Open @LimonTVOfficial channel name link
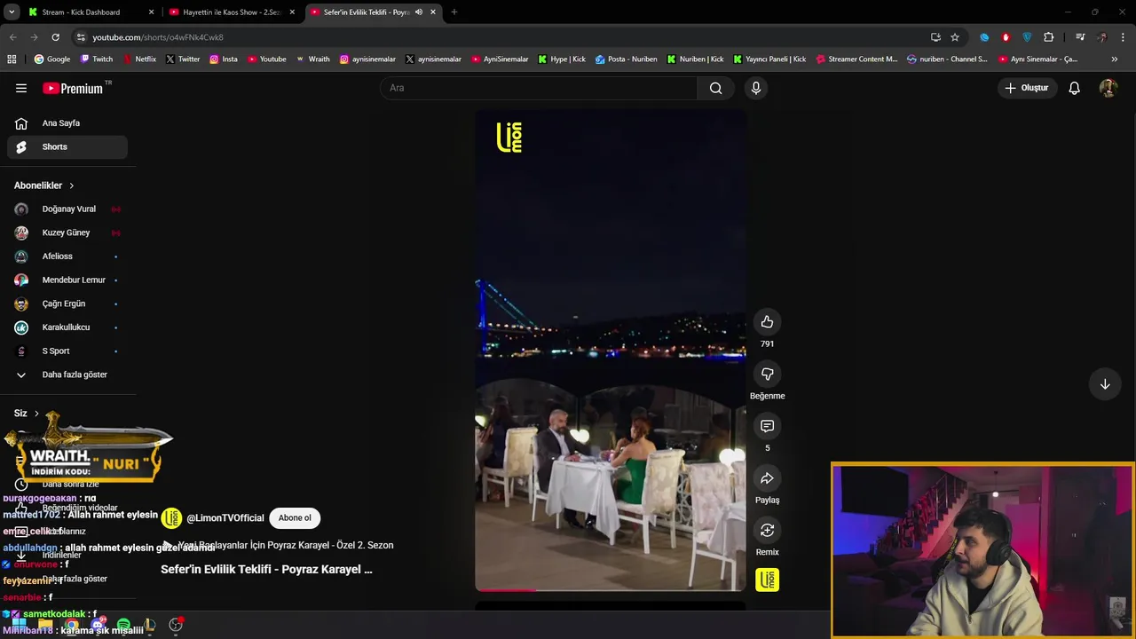1136x639 pixels. pos(225,517)
